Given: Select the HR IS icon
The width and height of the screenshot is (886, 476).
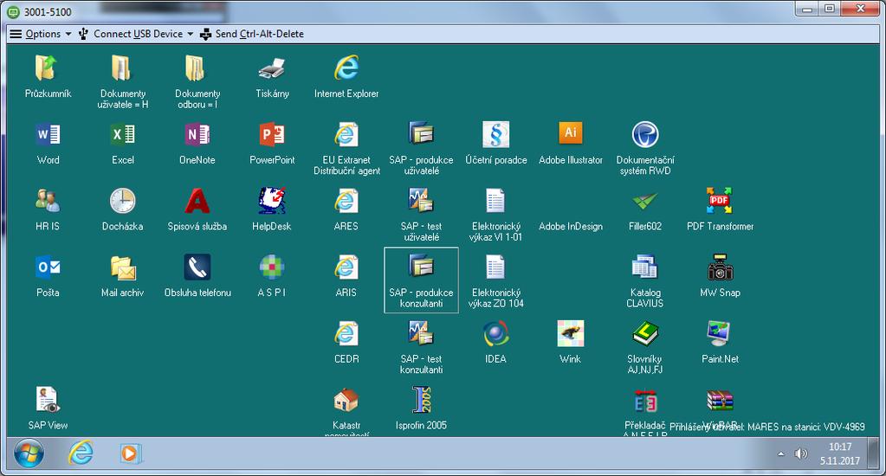Looking at the screenshot, I should pos(48,201).
